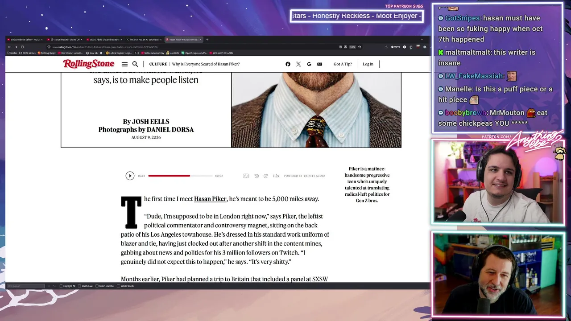Click Manelle username in stream chat
This screenshot has height=321, width=571.
pyautogui.click(x=459, y=89)
